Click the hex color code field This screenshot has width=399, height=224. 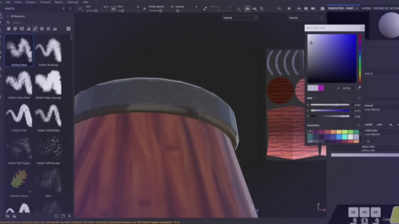pos(347,88)
